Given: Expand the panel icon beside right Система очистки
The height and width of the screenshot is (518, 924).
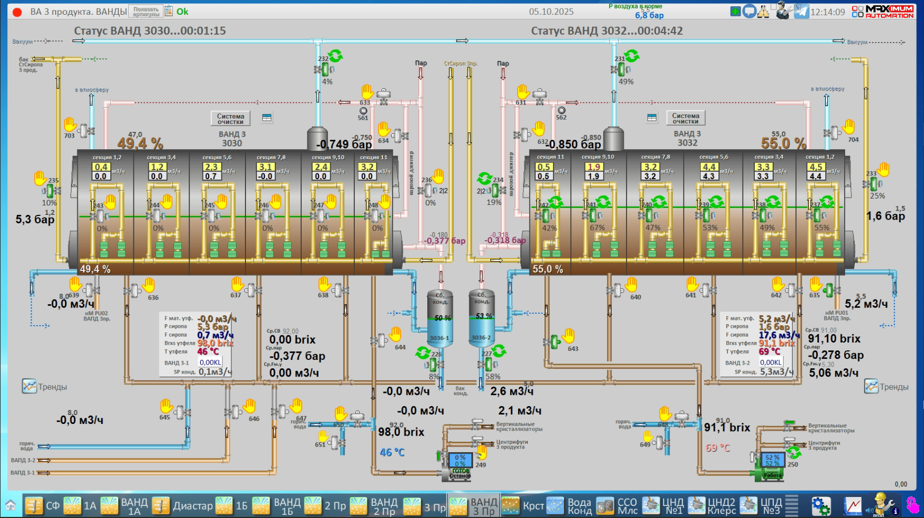Looking at the screenshot, I should 652,118.
